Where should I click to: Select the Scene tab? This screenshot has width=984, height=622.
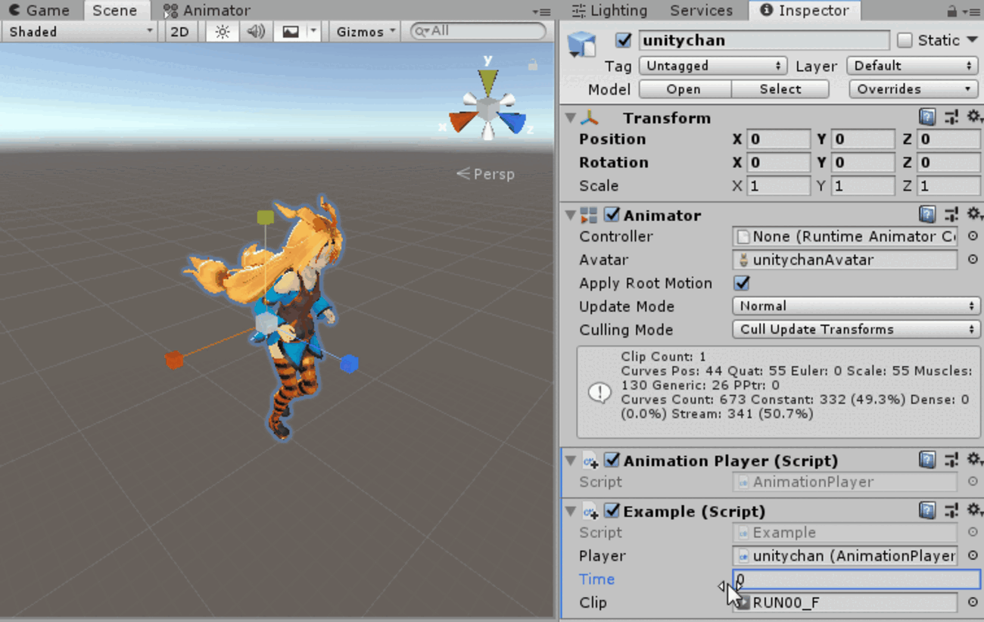coord(115,11)
